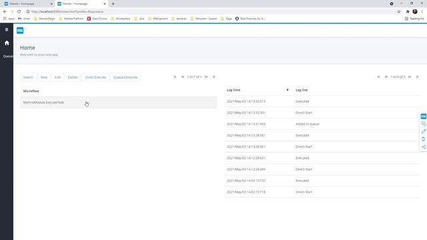427x240 pixels.
Task: Toggle Log time sort arrow
Action: click(288, 90)
